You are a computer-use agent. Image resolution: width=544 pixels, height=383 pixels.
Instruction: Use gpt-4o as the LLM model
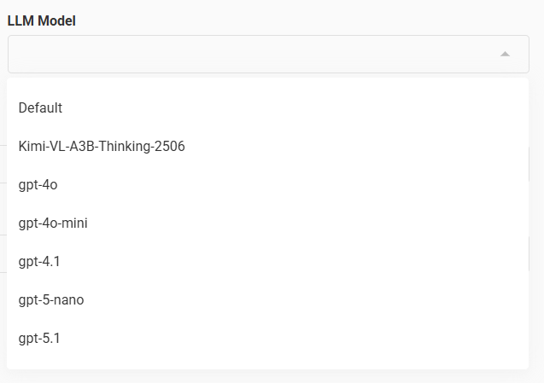38,185
